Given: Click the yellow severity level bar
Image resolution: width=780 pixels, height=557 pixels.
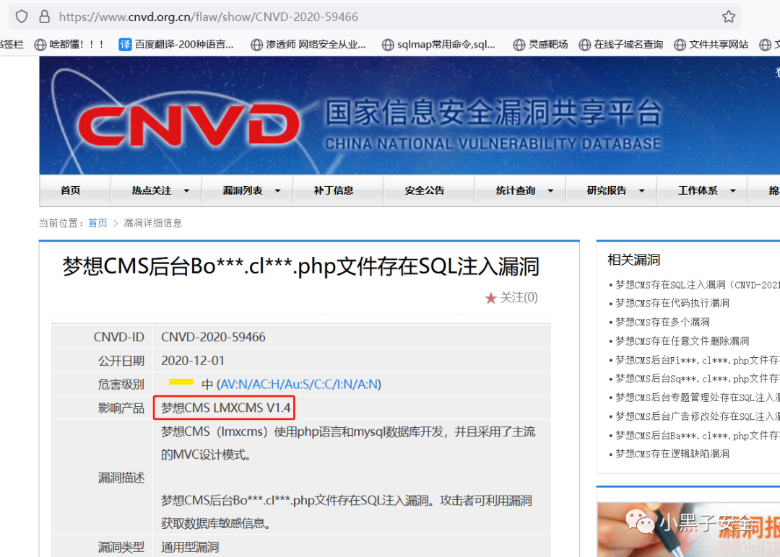Looking at the screenshot, I should [x=181, y=382].
